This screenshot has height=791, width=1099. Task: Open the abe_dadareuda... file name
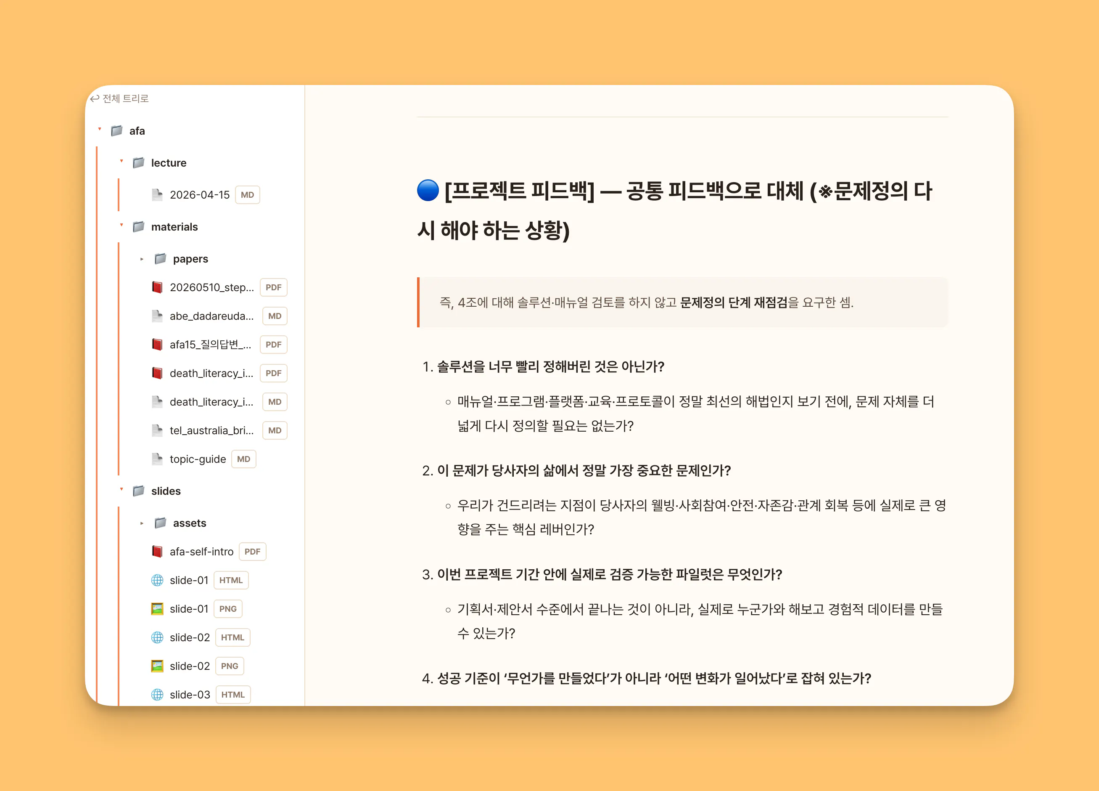click(212, 316)
